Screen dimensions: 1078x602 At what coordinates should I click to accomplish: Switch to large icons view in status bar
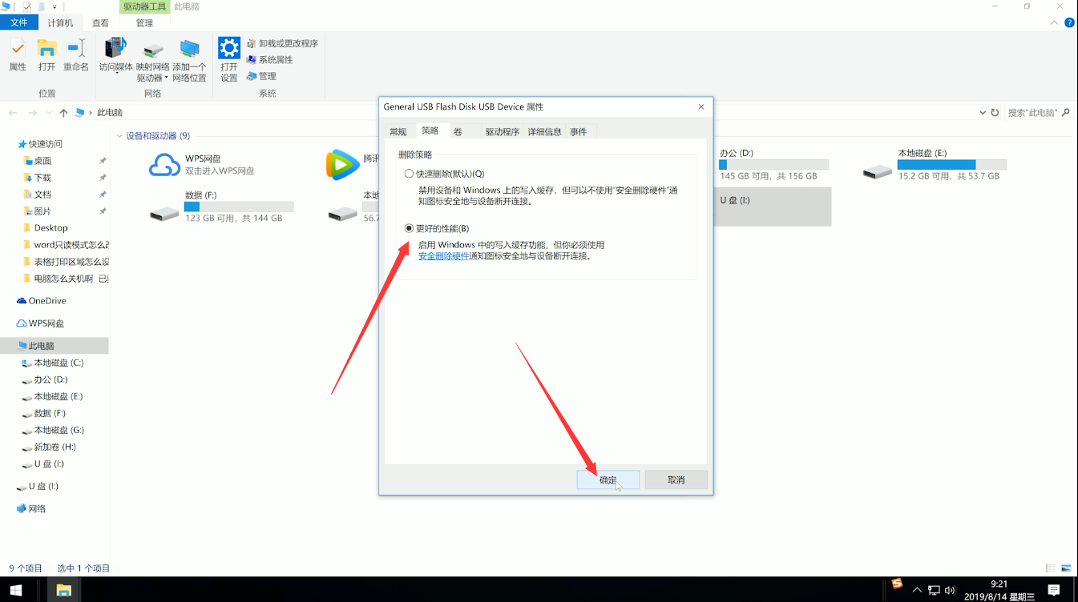point(1067,568)
